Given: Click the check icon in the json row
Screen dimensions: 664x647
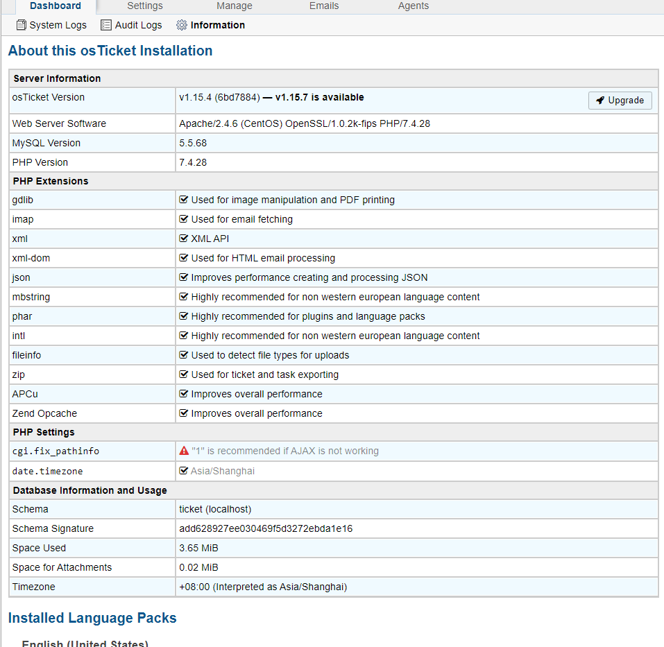Looking at the screenshot, I should 183,277.
